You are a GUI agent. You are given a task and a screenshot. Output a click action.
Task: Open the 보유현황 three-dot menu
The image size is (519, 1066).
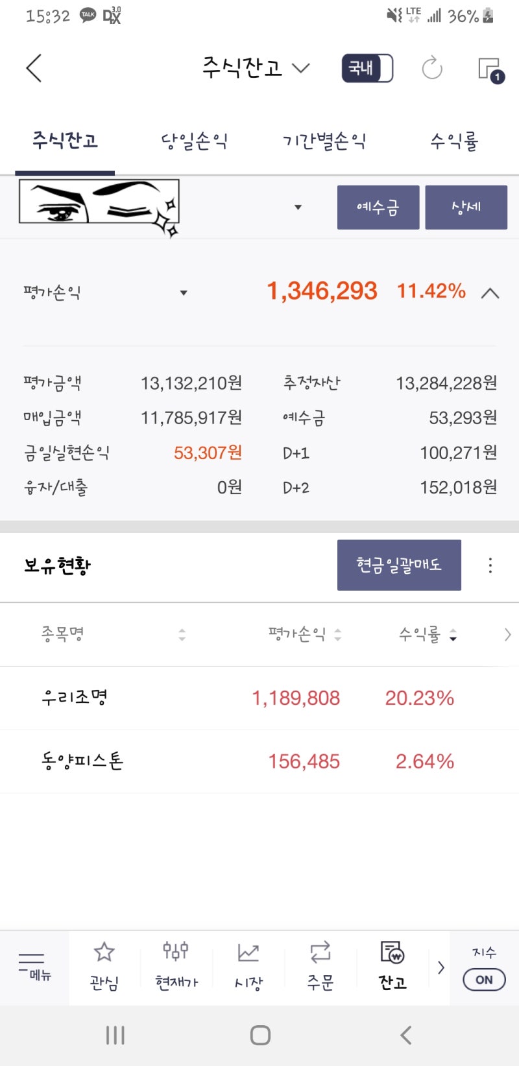(491, 565)
